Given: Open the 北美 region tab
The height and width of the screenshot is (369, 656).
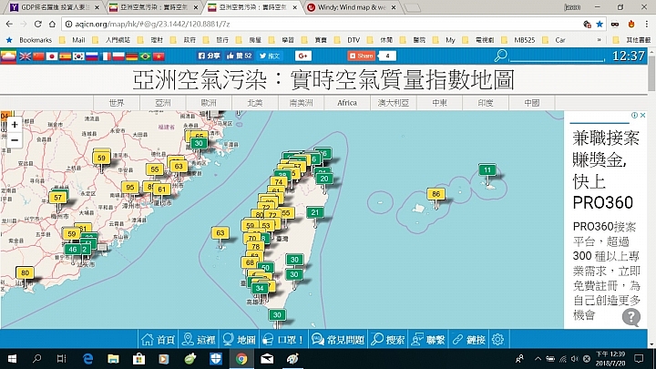Looking at the screenshot, I should point(255,103).
